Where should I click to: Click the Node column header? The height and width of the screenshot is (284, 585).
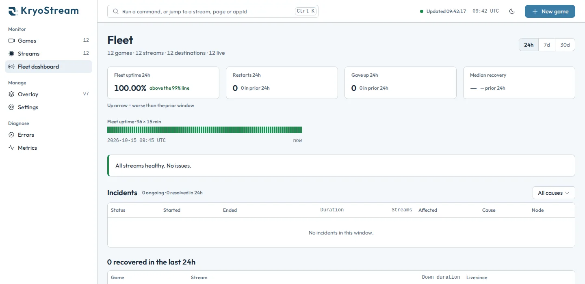537,210
